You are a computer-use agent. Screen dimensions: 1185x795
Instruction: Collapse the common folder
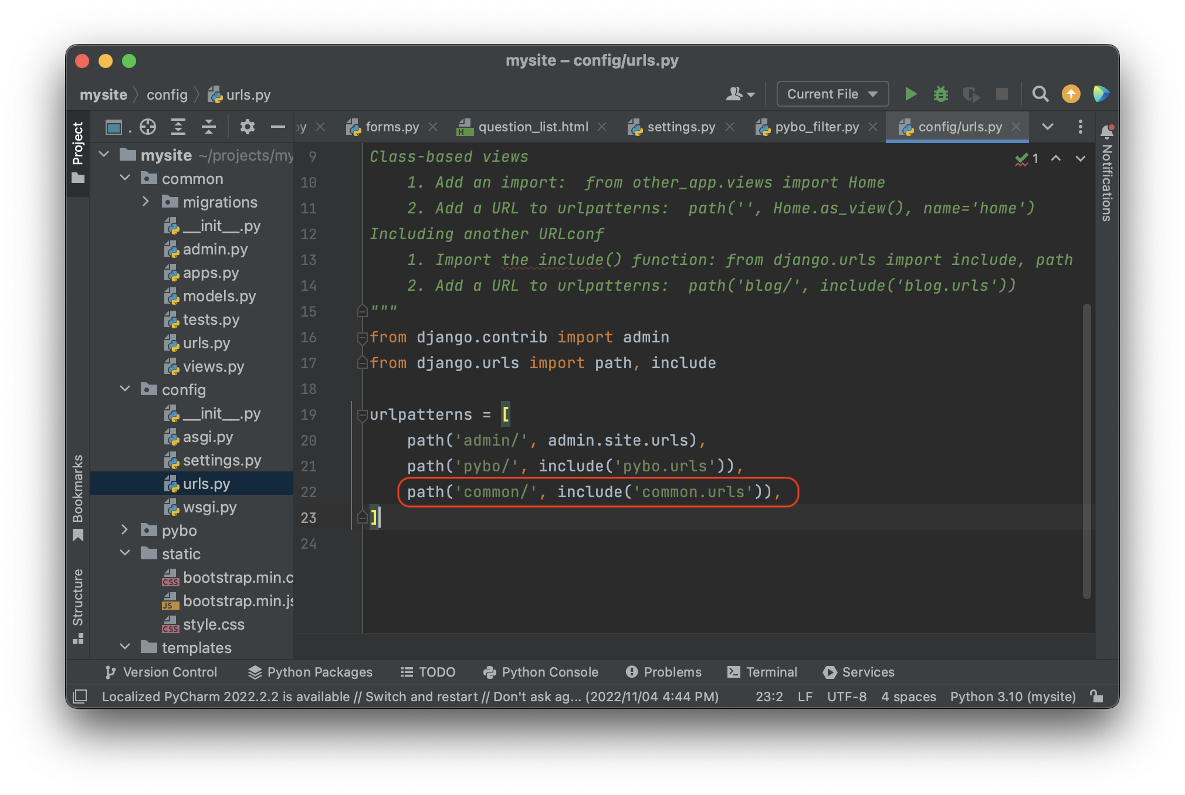coord(124,178)
